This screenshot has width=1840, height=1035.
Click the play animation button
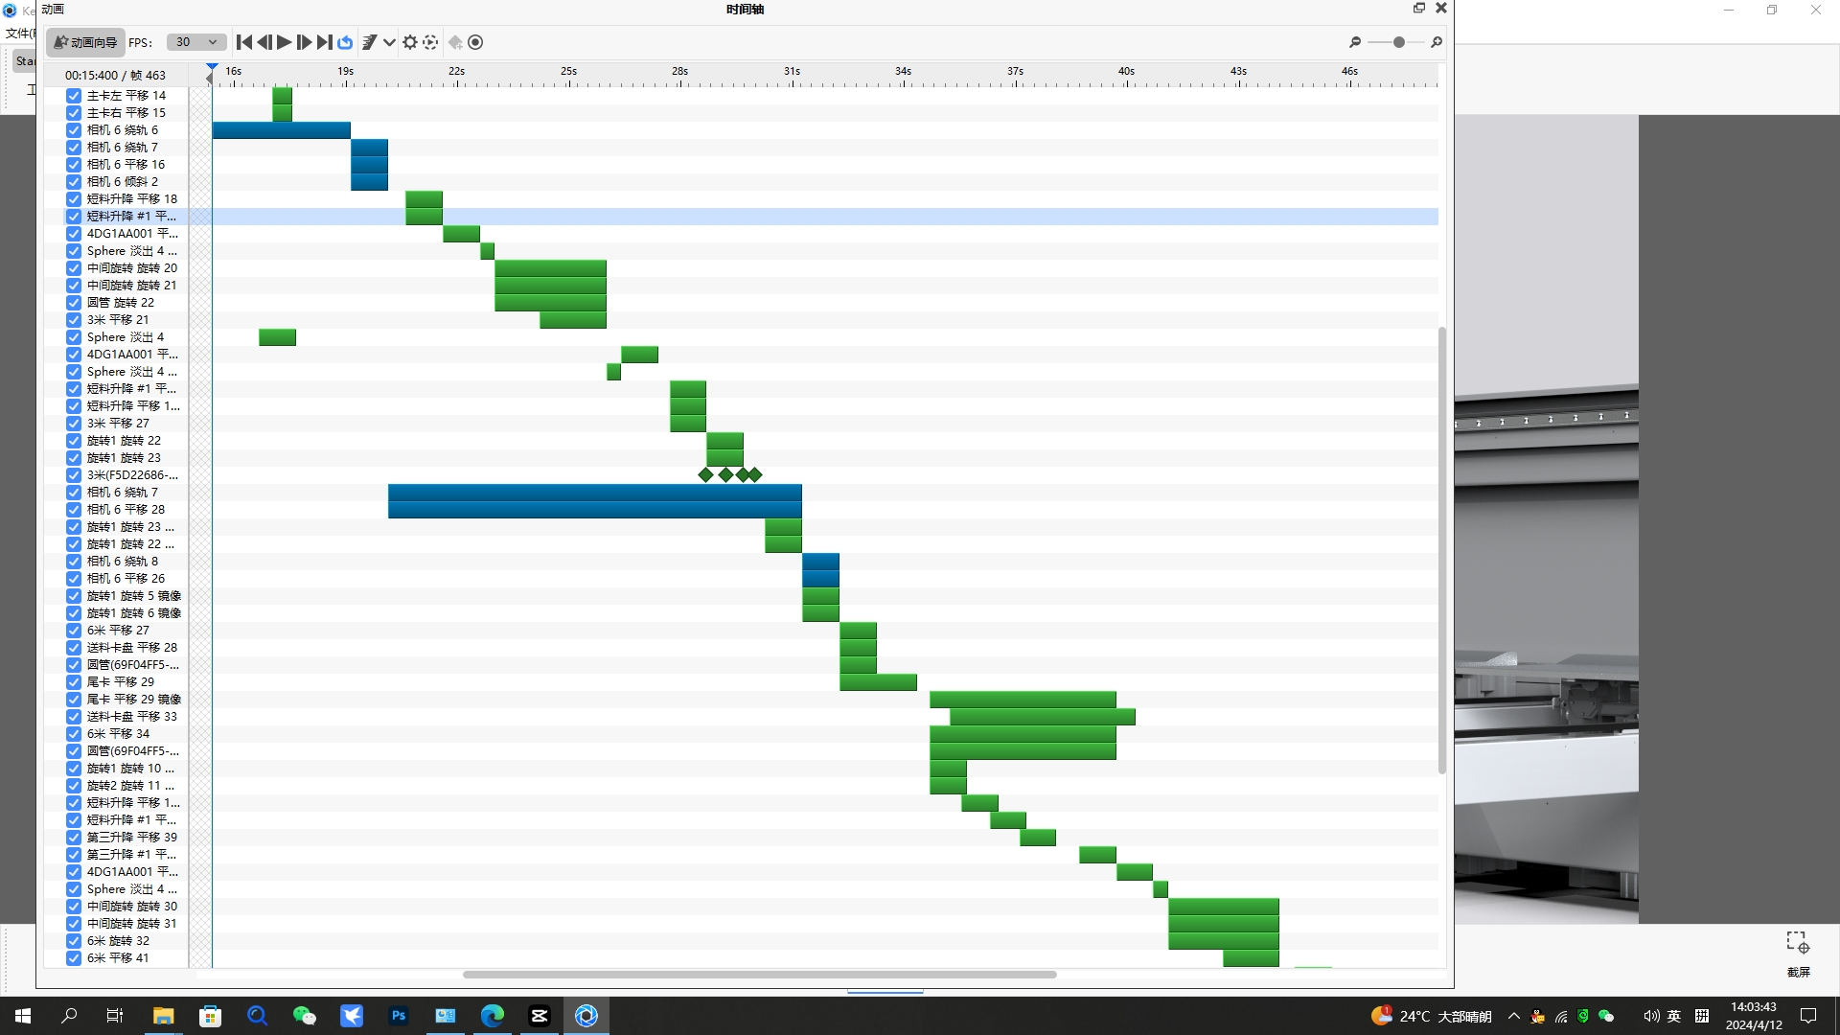[x=284, y=42]
